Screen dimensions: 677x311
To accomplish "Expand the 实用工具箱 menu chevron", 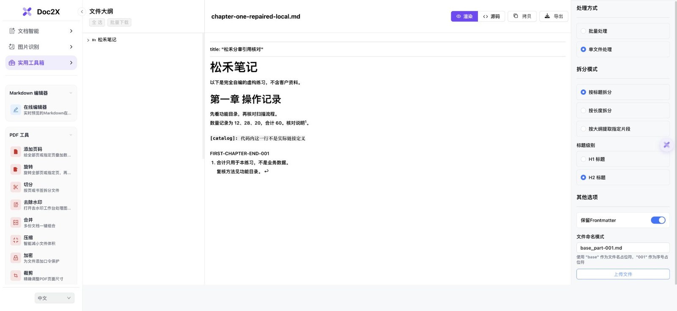I will pyautogui.click(x=71, y=63).
